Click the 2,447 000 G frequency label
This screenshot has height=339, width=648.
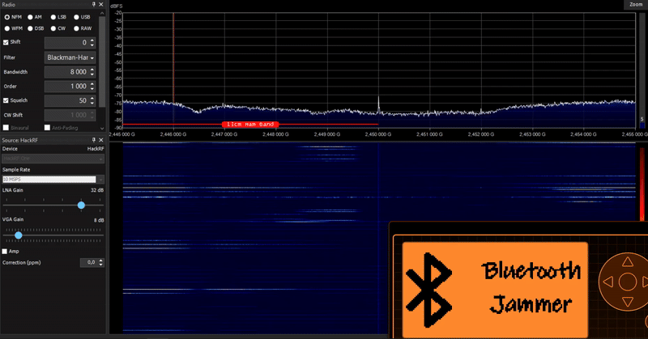pyautogui.click(x=224, y=134)
